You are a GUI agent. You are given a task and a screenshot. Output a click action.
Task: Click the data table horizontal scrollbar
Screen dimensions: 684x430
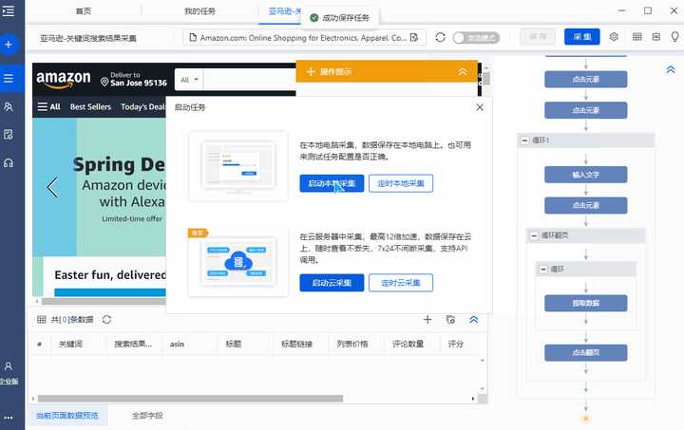pyautogui.click(x=190, y=398)
